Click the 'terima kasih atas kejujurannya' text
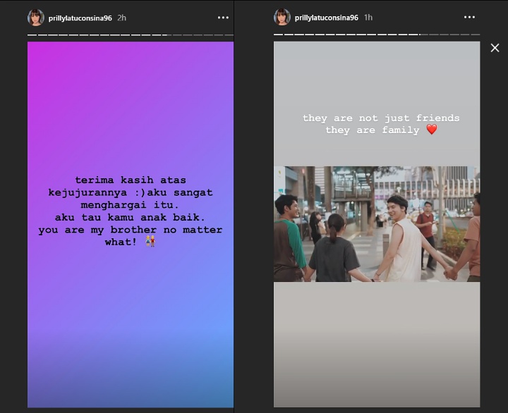This screenshot has height=413, width=508. click(x=131, y=186)
